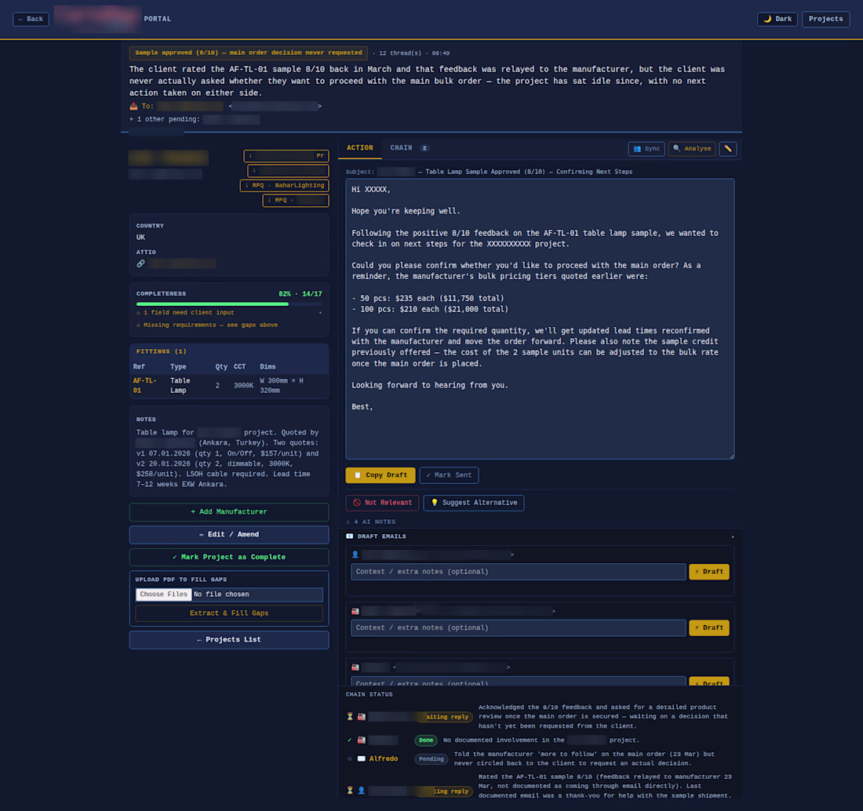The height and width of the screenshot is (811, 863).
Task: Click Draft button in second draft email card
Action: [709, 627]
